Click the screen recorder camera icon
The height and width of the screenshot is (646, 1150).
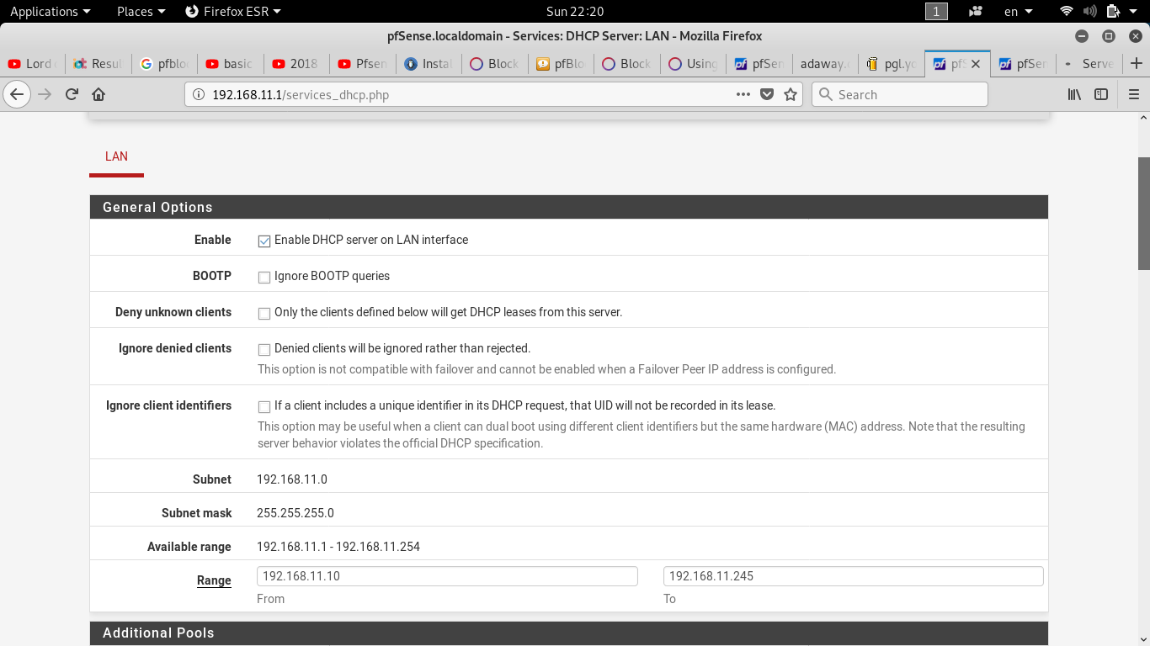click(x=976, y=11)
